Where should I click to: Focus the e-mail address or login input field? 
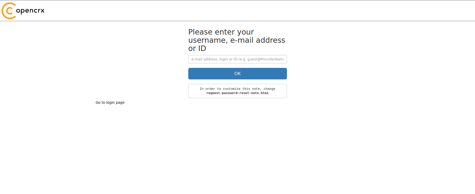coord(238,59)
